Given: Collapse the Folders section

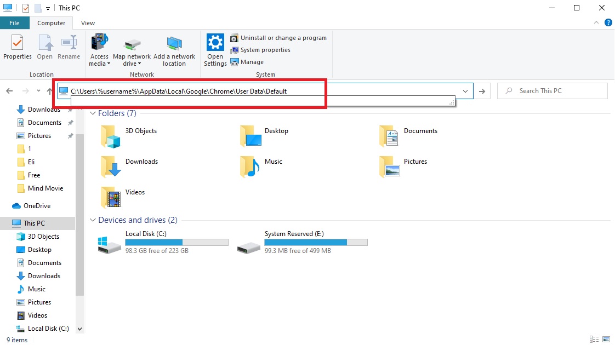Looking at the screenshot, I should point(92,113).
